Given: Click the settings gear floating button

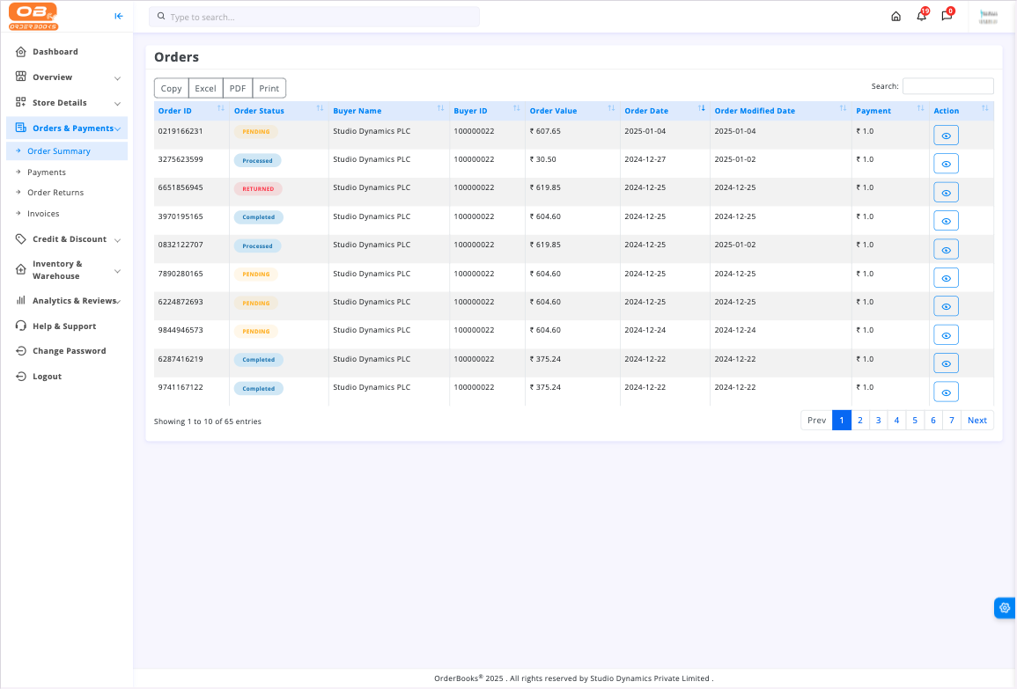Looking at the screenshot, I should (1005, 607).
